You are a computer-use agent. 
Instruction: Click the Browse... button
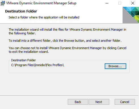pos(115,66)
